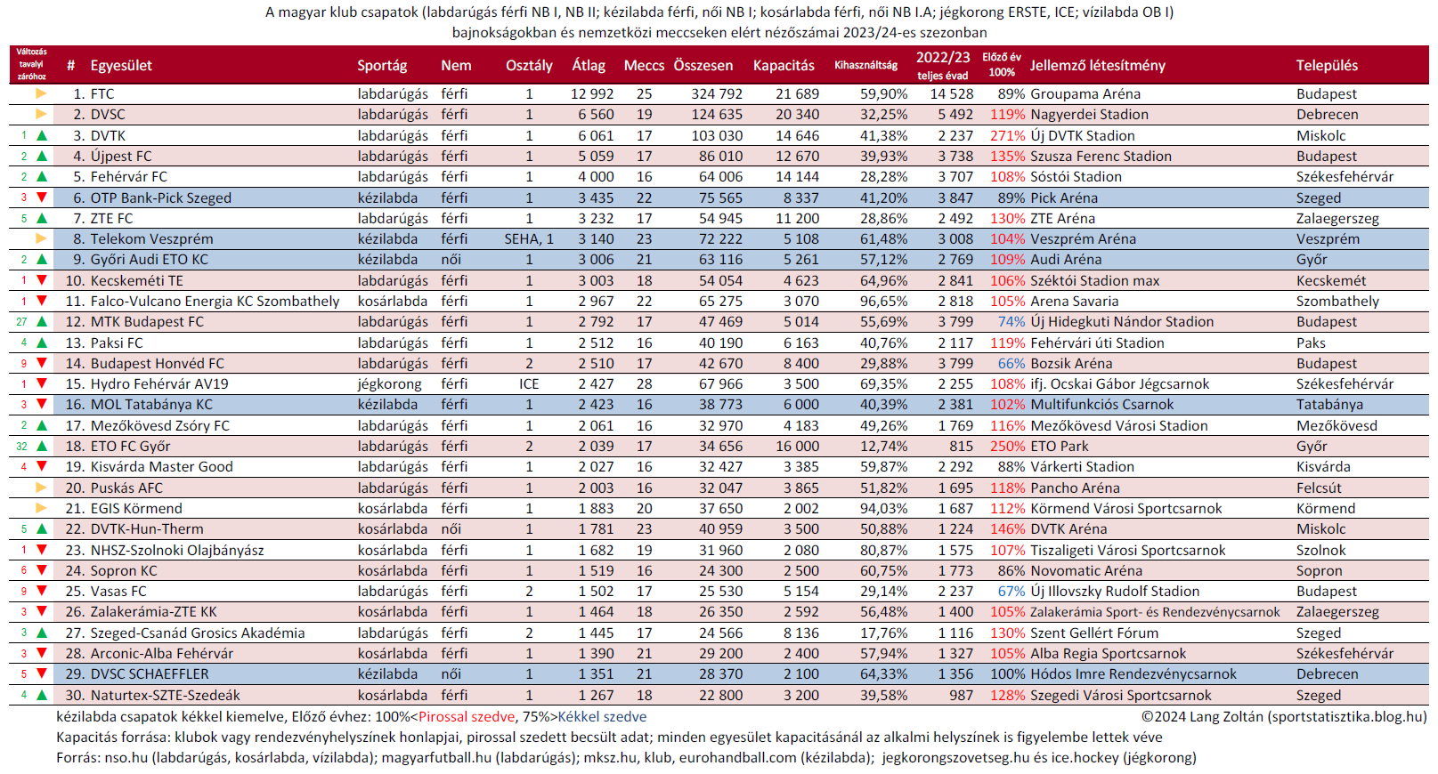Click the Novomatic Aréna venue cell
The image size is (1438, 774).
coord(1086,570)
